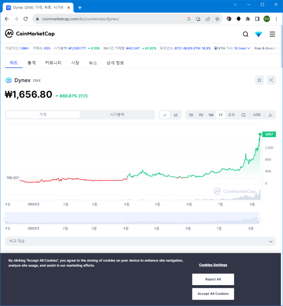Open Cookies Settings link

213,265
